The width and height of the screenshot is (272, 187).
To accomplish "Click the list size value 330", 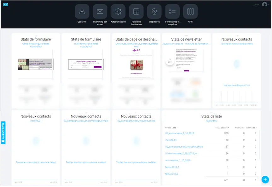I will click(x=226, y=133).
